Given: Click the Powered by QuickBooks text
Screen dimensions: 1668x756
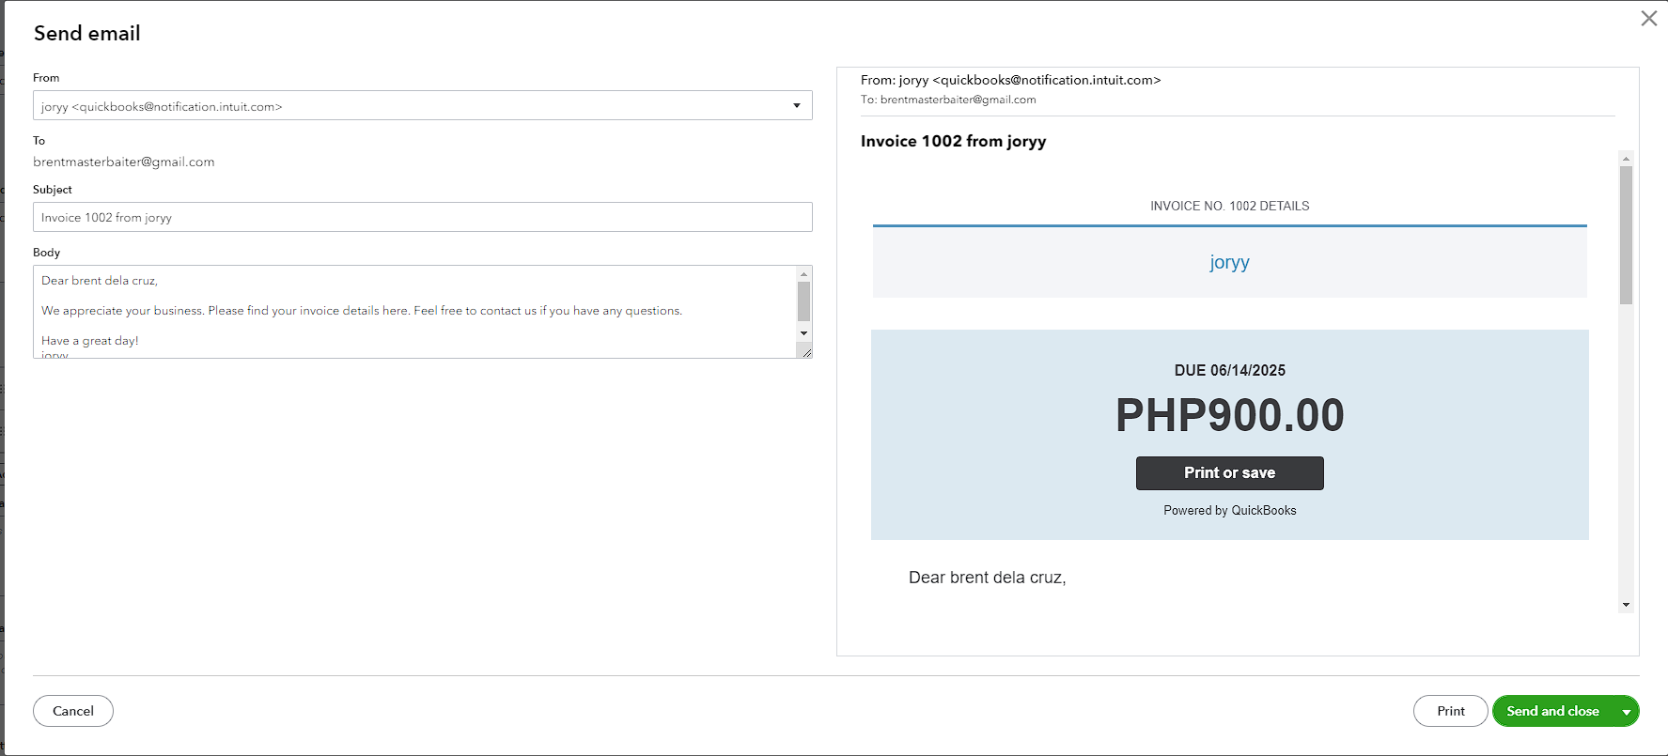Looking at the screenshot, I should (x=1229, y=511).
